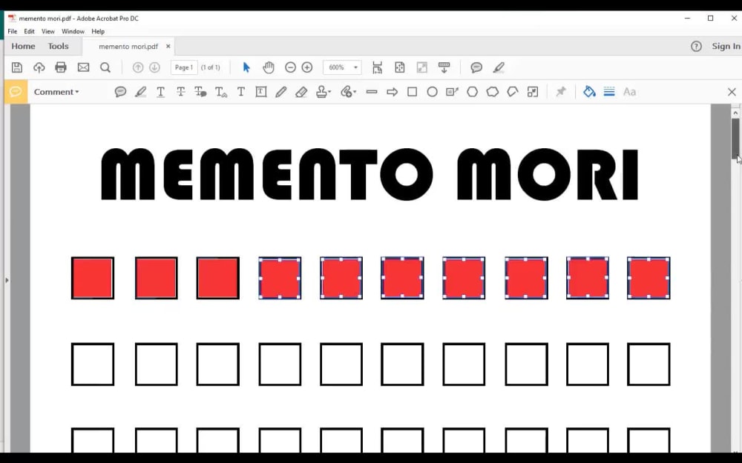
Task: Select the Underline text tool
Action: click(x=160, y=92)
